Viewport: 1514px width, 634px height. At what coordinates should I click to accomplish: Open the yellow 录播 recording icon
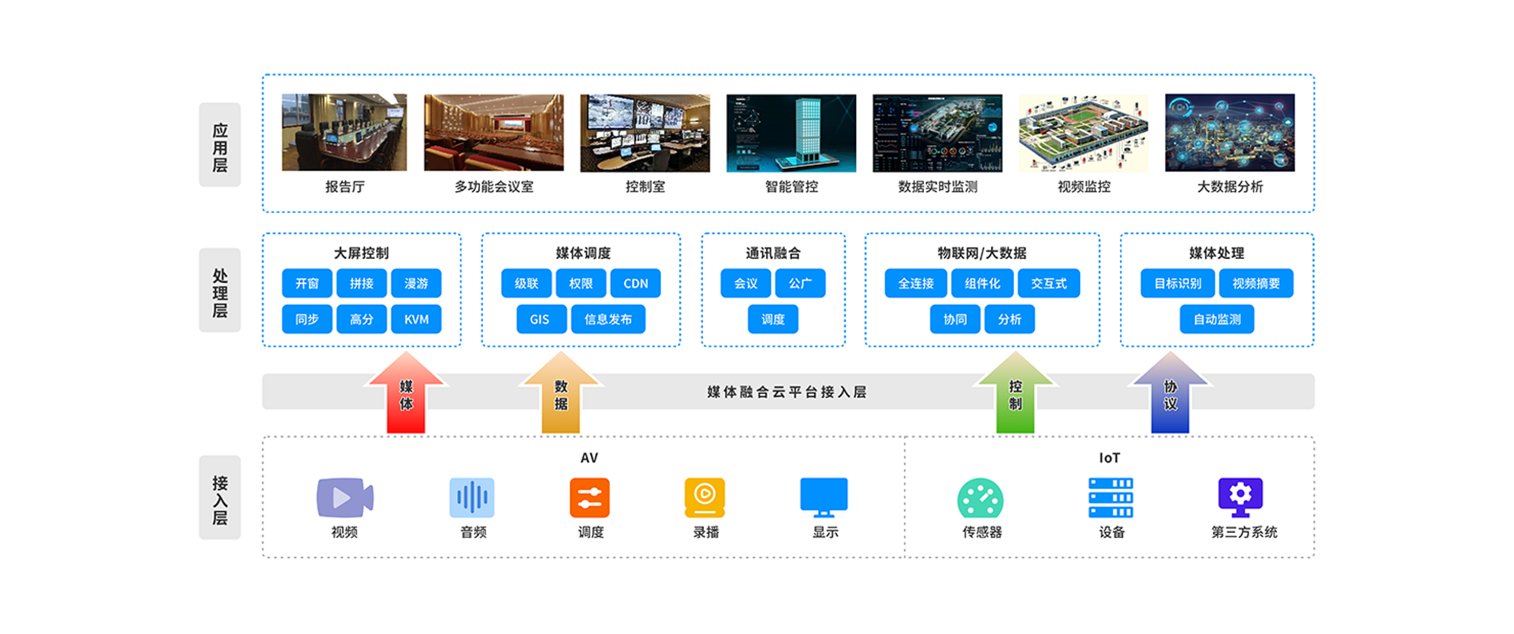(x=705, y=497)
